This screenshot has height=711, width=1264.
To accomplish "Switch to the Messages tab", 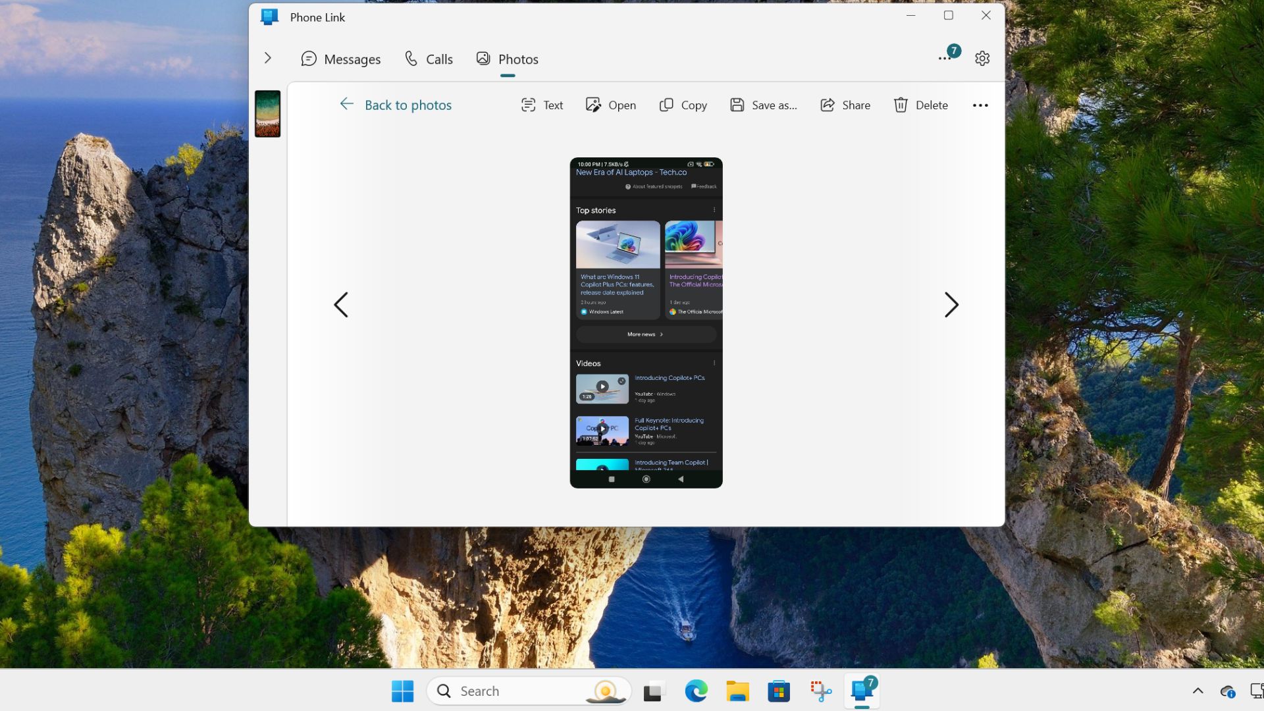I will tap(340, 59).
